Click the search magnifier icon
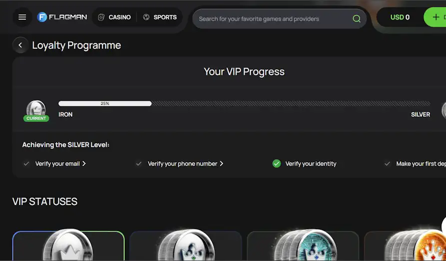Image resolution: width=446 pixels, height=261 pixels. [357, 19]
